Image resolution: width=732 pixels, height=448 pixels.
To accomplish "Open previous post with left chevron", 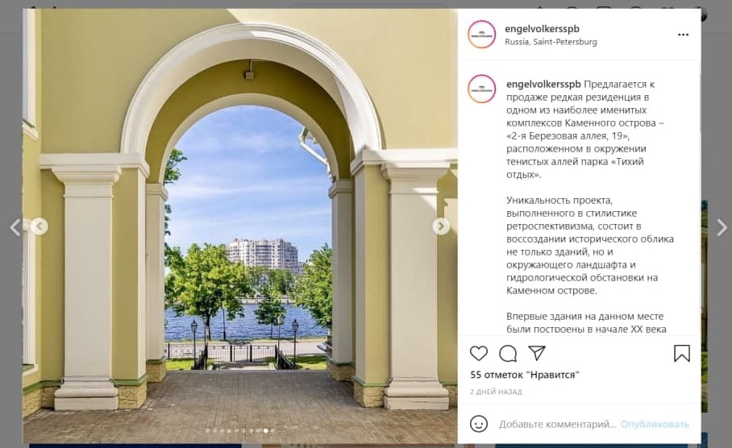I will (x=15, y=228).
